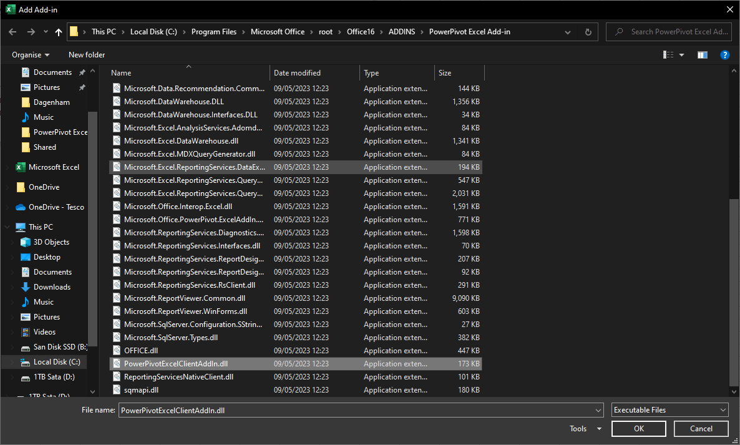Open Downloads under This PC
Image resolution: width=740 pixels, height=445 pixels.
(52, 287)
